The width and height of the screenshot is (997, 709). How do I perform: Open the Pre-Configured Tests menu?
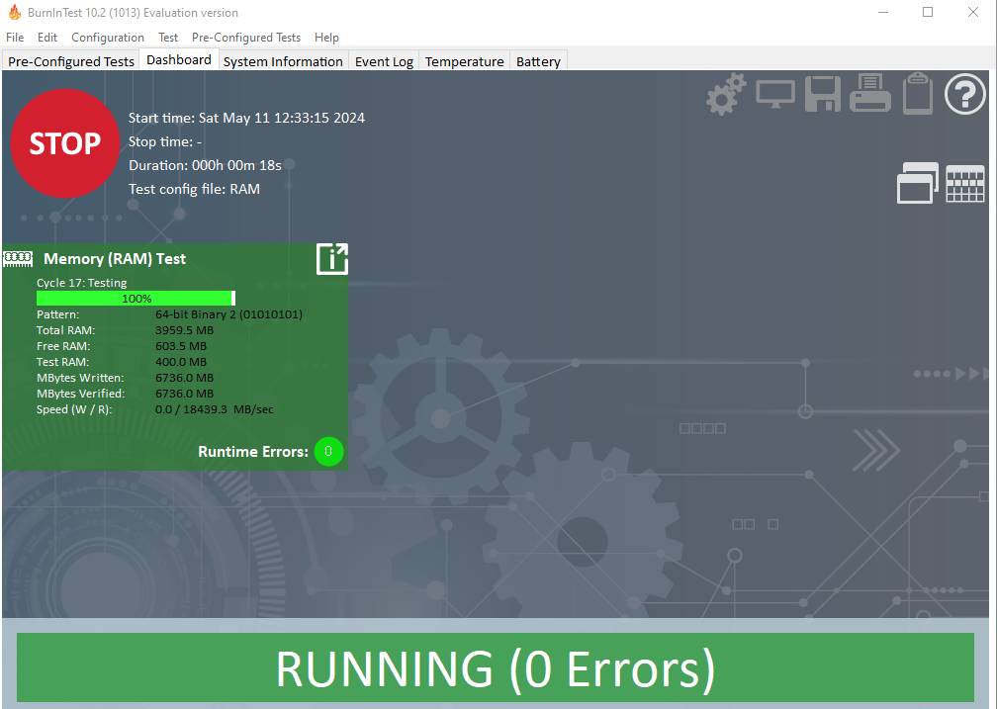coord(246,38)
